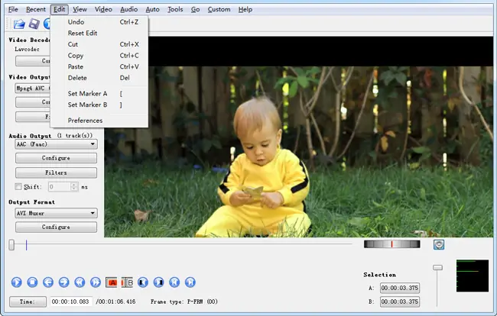497x316 pixels.
Task: Click the Shift milliseconds input field
Action: [x=60, y=187]
